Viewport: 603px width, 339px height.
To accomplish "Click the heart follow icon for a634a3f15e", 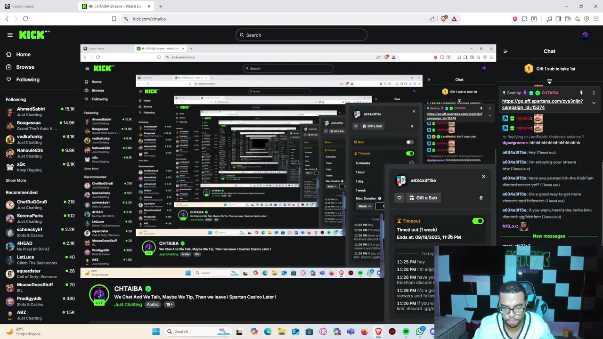I will pos(399,198).
